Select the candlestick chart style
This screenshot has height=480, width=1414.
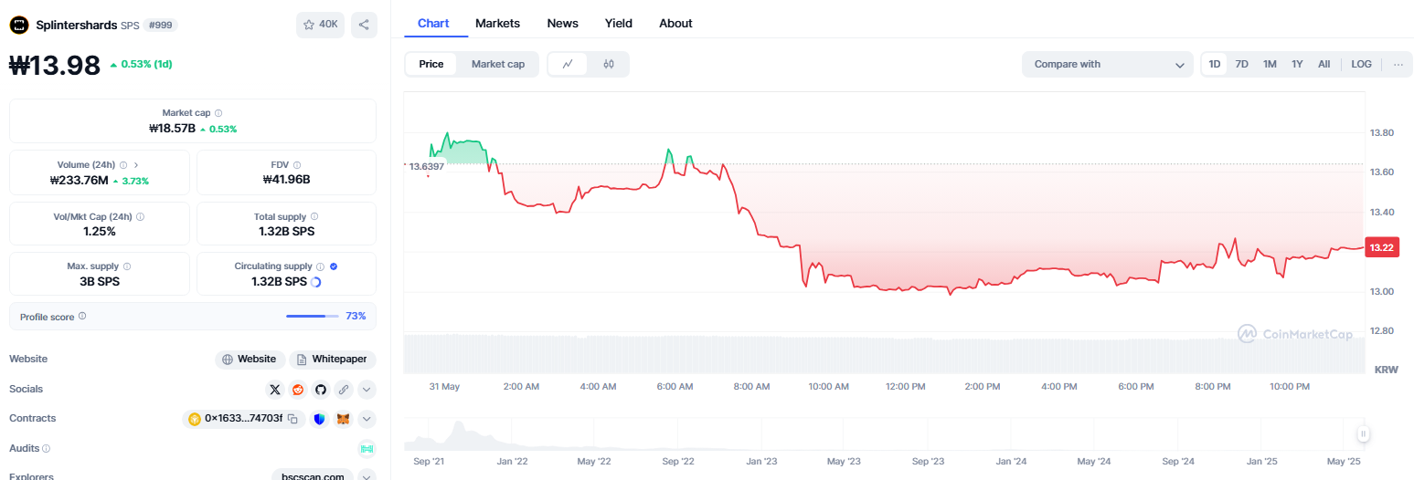click(x=609, y=64)
